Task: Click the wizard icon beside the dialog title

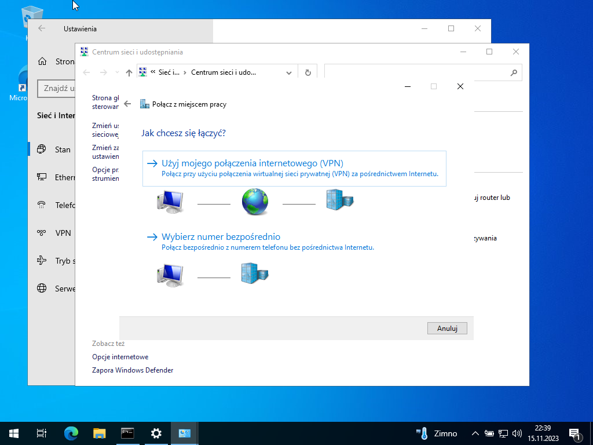Action: tap(144, 104)
